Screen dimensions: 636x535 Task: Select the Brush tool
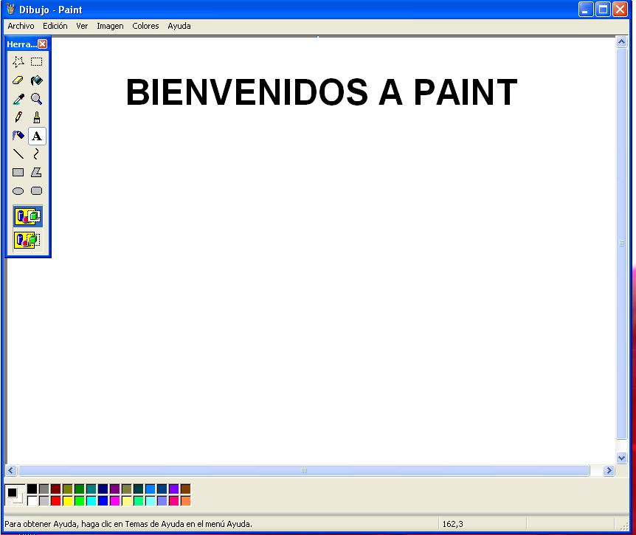tap(37, 117)
